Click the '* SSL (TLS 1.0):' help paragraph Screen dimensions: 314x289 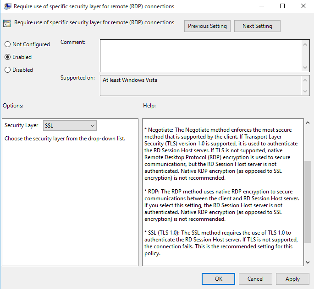(221, 243)
